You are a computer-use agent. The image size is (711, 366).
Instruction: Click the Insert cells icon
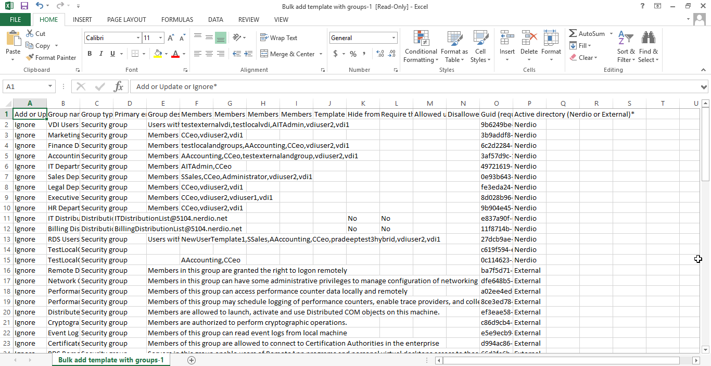tap(507, 39)
